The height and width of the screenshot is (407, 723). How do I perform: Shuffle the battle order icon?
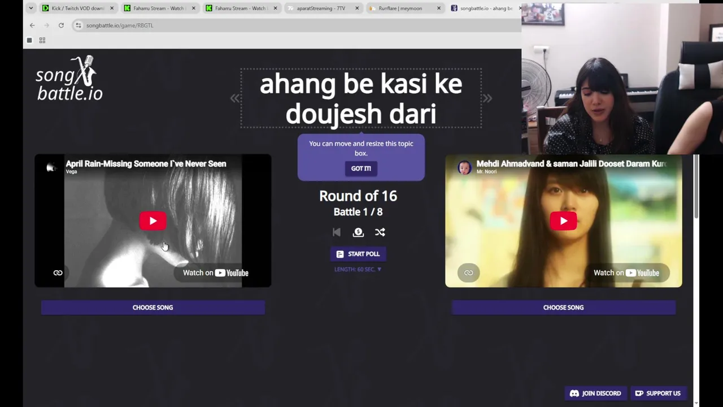tap(380, 232)
